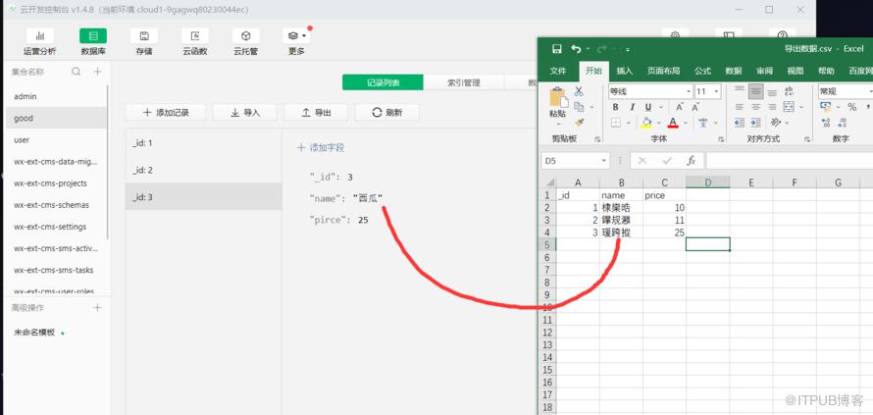
Task: Open text orientation options
Action: click(775, 123)
